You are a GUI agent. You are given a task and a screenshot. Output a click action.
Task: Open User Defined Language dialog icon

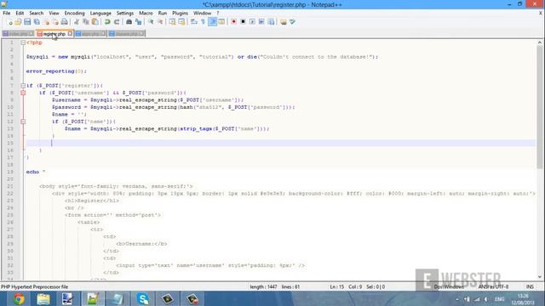(221, 22)
